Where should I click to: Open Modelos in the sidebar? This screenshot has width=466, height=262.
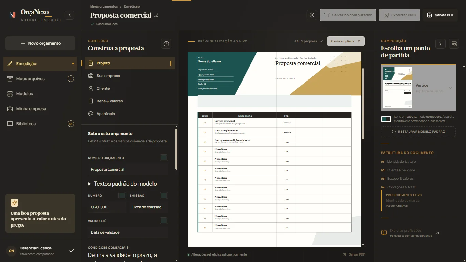[x=40, y=94]
